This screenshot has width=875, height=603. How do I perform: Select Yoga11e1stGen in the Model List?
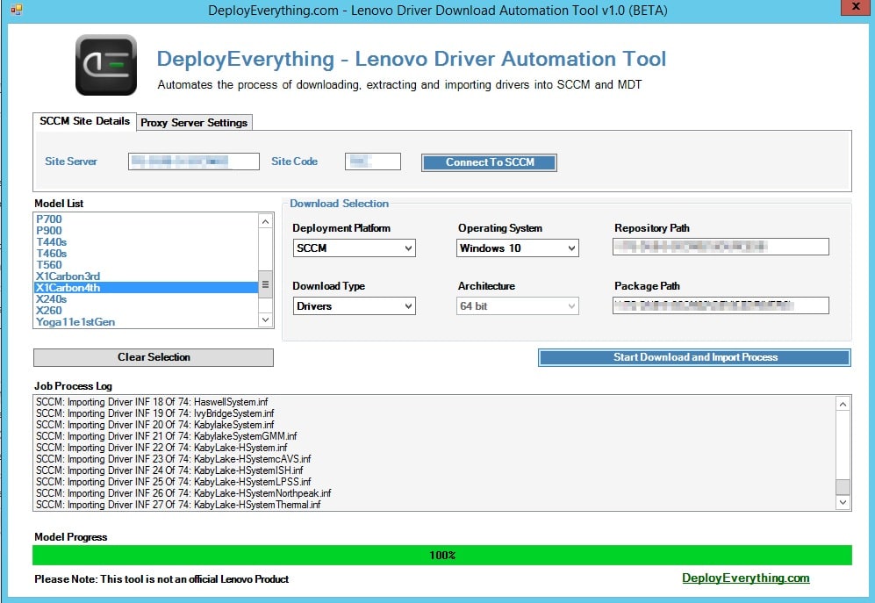(x=147, y=322)
